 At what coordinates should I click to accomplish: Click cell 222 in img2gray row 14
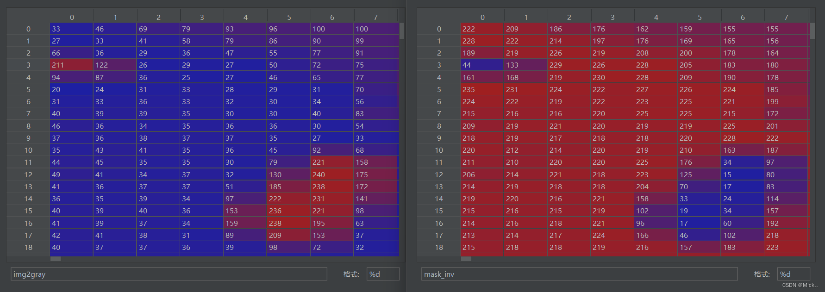click(289, 199)
